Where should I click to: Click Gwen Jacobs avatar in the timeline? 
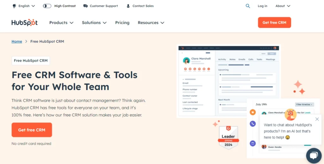pos(264,147)
